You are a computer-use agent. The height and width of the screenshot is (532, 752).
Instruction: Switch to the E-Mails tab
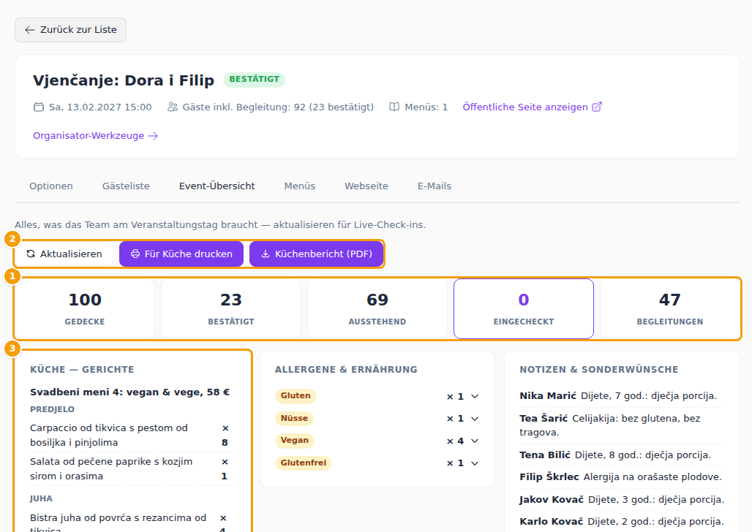coord(435,186)
